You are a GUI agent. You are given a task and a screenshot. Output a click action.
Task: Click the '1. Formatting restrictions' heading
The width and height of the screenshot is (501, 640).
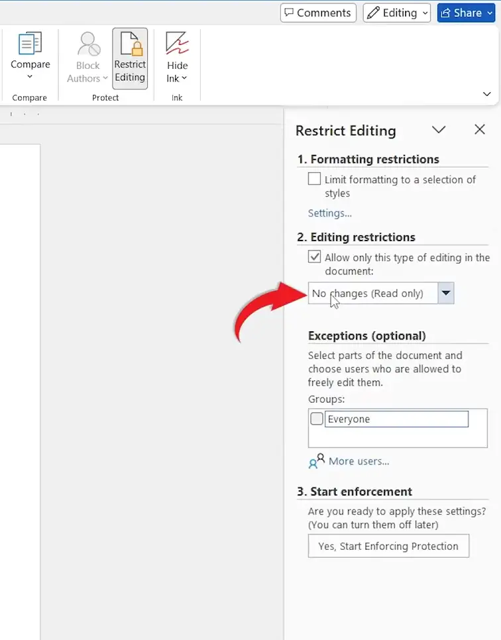point(368,159)
